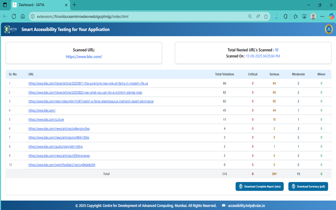Open news article cvg964v18l6o link

click(59, 138)
